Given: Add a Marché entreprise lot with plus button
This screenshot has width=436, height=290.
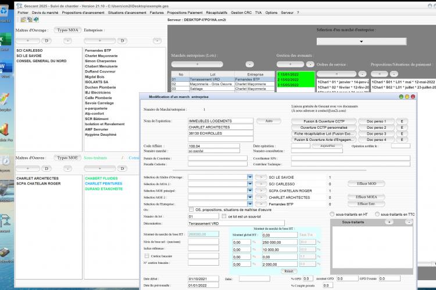Looking at the screenshot, I should tap(197, 64).
